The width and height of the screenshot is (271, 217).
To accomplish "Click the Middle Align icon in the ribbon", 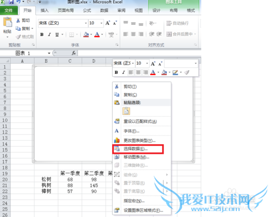I will [x=133, y=23].
